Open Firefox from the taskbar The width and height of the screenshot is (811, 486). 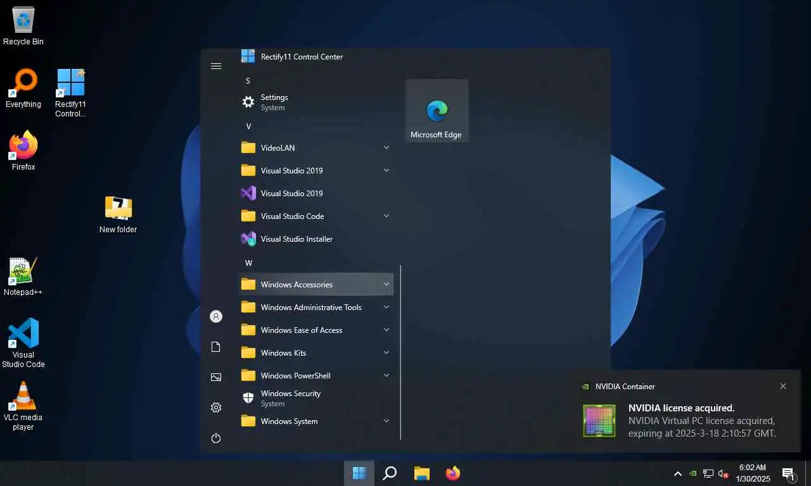tap(453, 473)
